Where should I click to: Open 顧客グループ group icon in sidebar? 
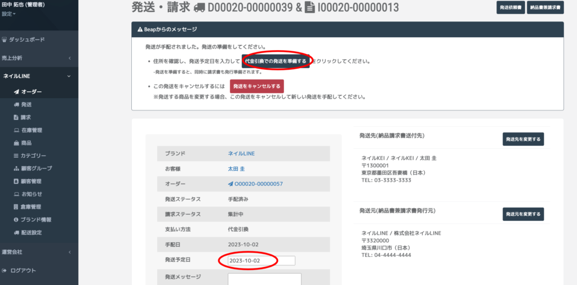click(16, 168)
